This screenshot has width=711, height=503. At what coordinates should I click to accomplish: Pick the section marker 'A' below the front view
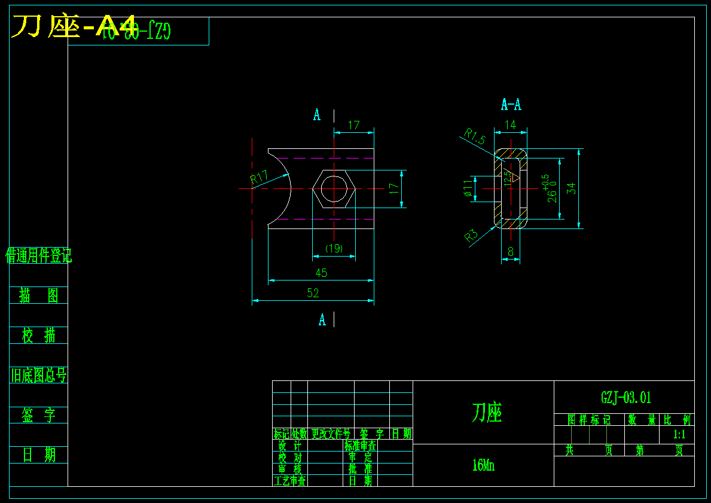[322, 320]
